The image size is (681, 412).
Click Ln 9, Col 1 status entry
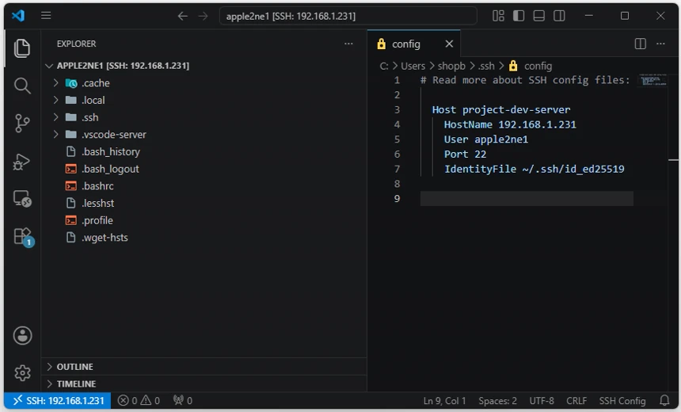(444, 401)
